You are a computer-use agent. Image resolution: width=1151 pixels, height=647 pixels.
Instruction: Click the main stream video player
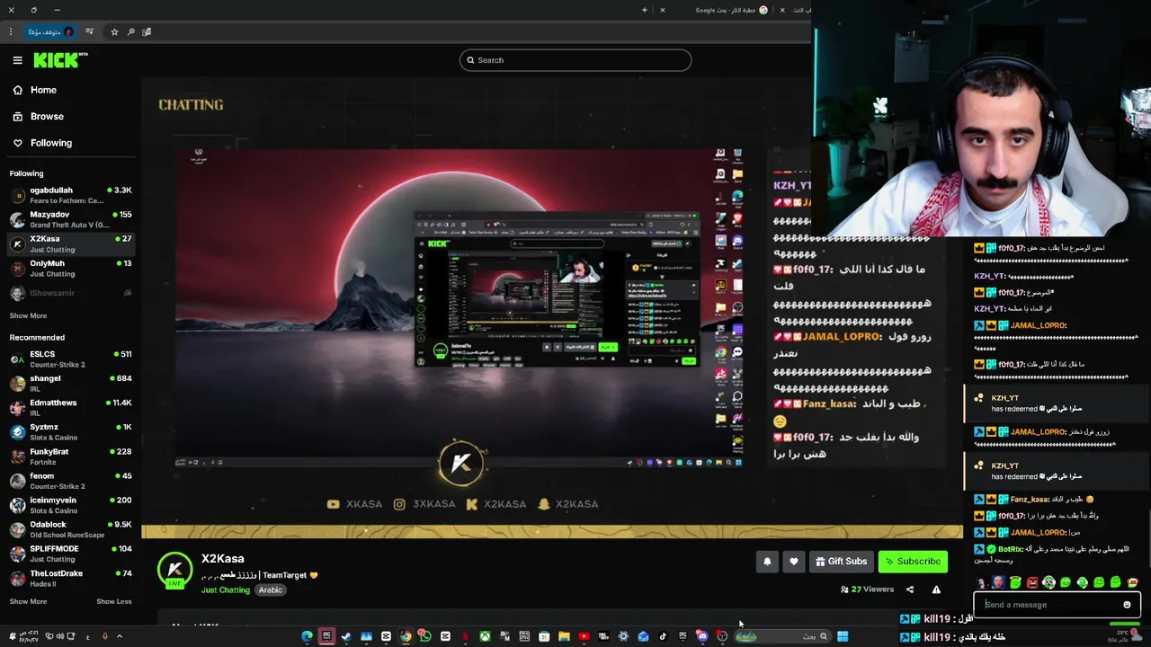[x=552, y=307]
